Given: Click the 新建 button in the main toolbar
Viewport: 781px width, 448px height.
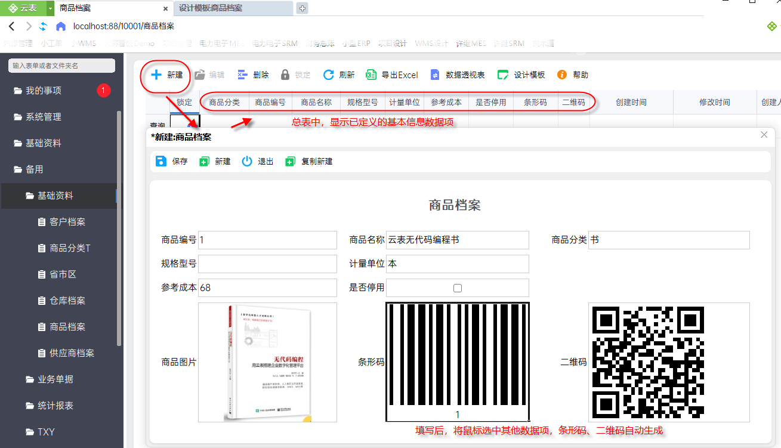Looking at the screenshot, I should [167, 75].
